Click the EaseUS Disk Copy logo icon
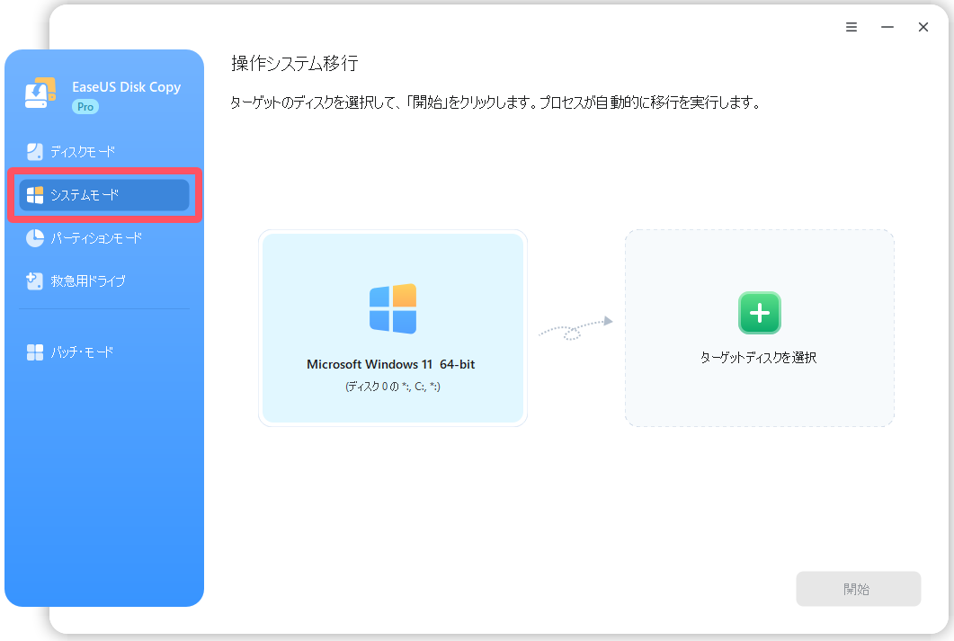This screenshot has height=641, width=954. coord(40,92)
